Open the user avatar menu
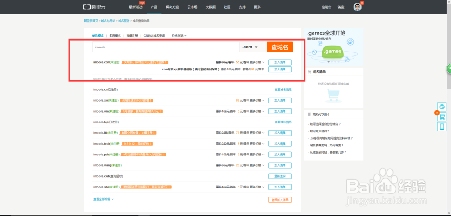451x216 pixels. pos(357,7)
